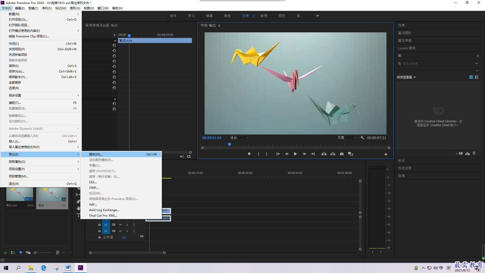Image resolution: width=485 pixels, height=273 pixels.
Task: Select the 输出.mp4 clip thumbnail in Project panel
Action: [x=20, y=195]
